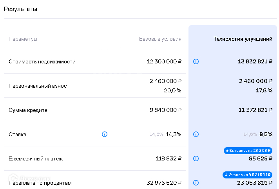Open info icon next to base 14,3% rate
The image size is (279, 189).
click(x=105, y=134)
